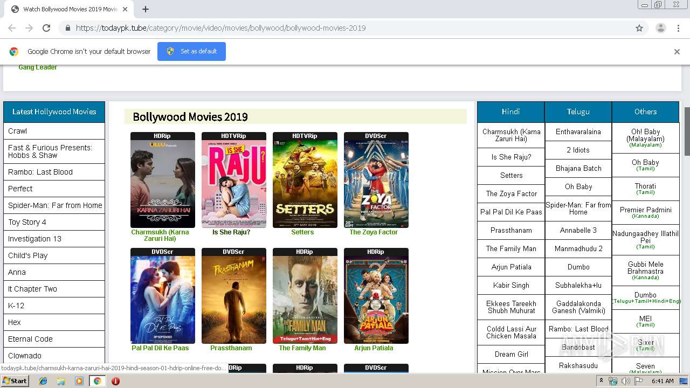The width and height of the screenshot is (690, 388).
Task: Open the Chrome profile avatar icon
Action: pos(660,28)
